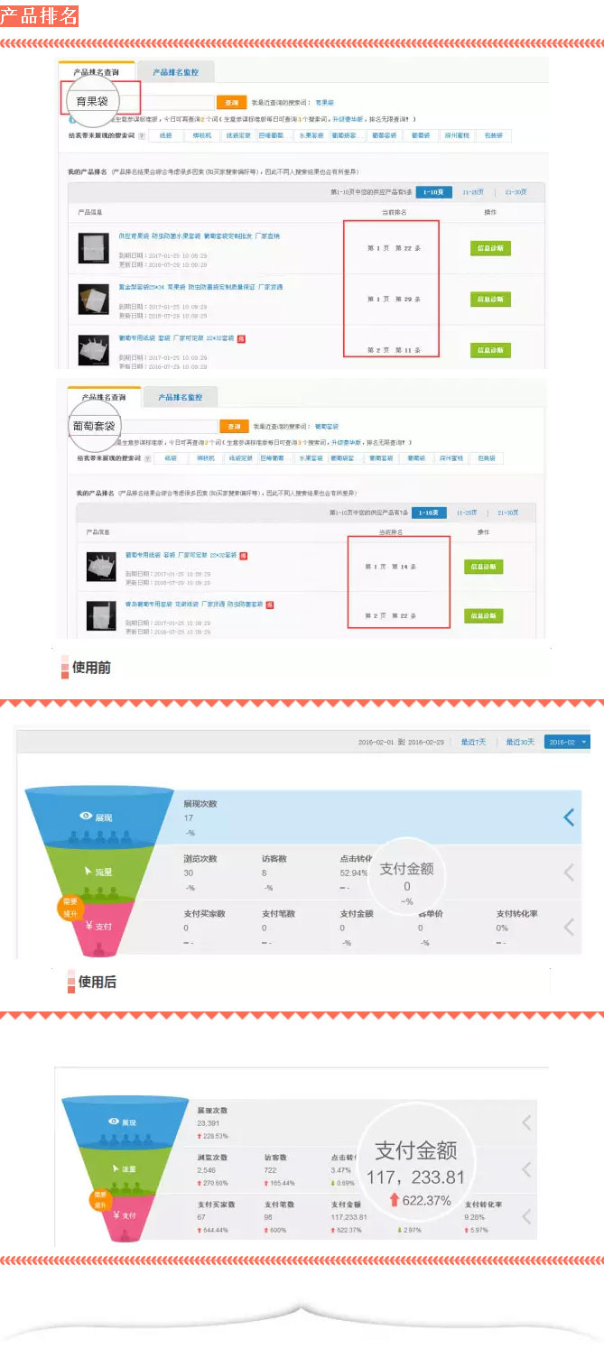
Task: Click the 升级豪华版 link in the 葡萄套袋 panel
Action: (x=346, y=443)
